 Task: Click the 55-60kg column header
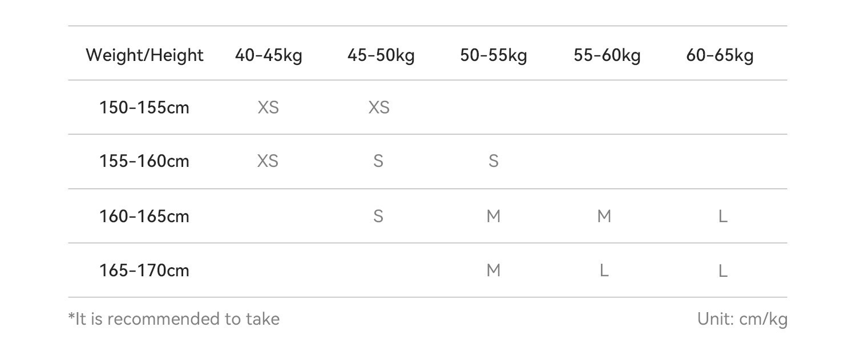607,55
